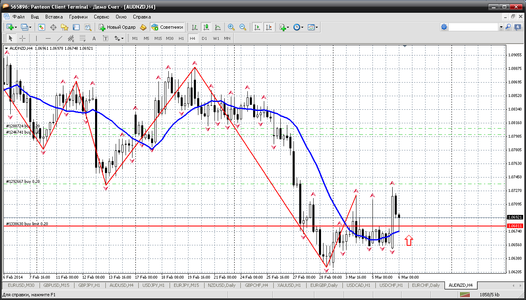Click the Zoom In magnifier icon

coord(231,27)
